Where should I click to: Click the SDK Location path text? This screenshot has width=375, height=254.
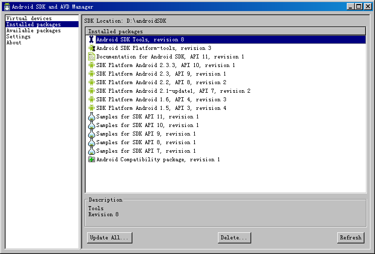click(146, 21)
